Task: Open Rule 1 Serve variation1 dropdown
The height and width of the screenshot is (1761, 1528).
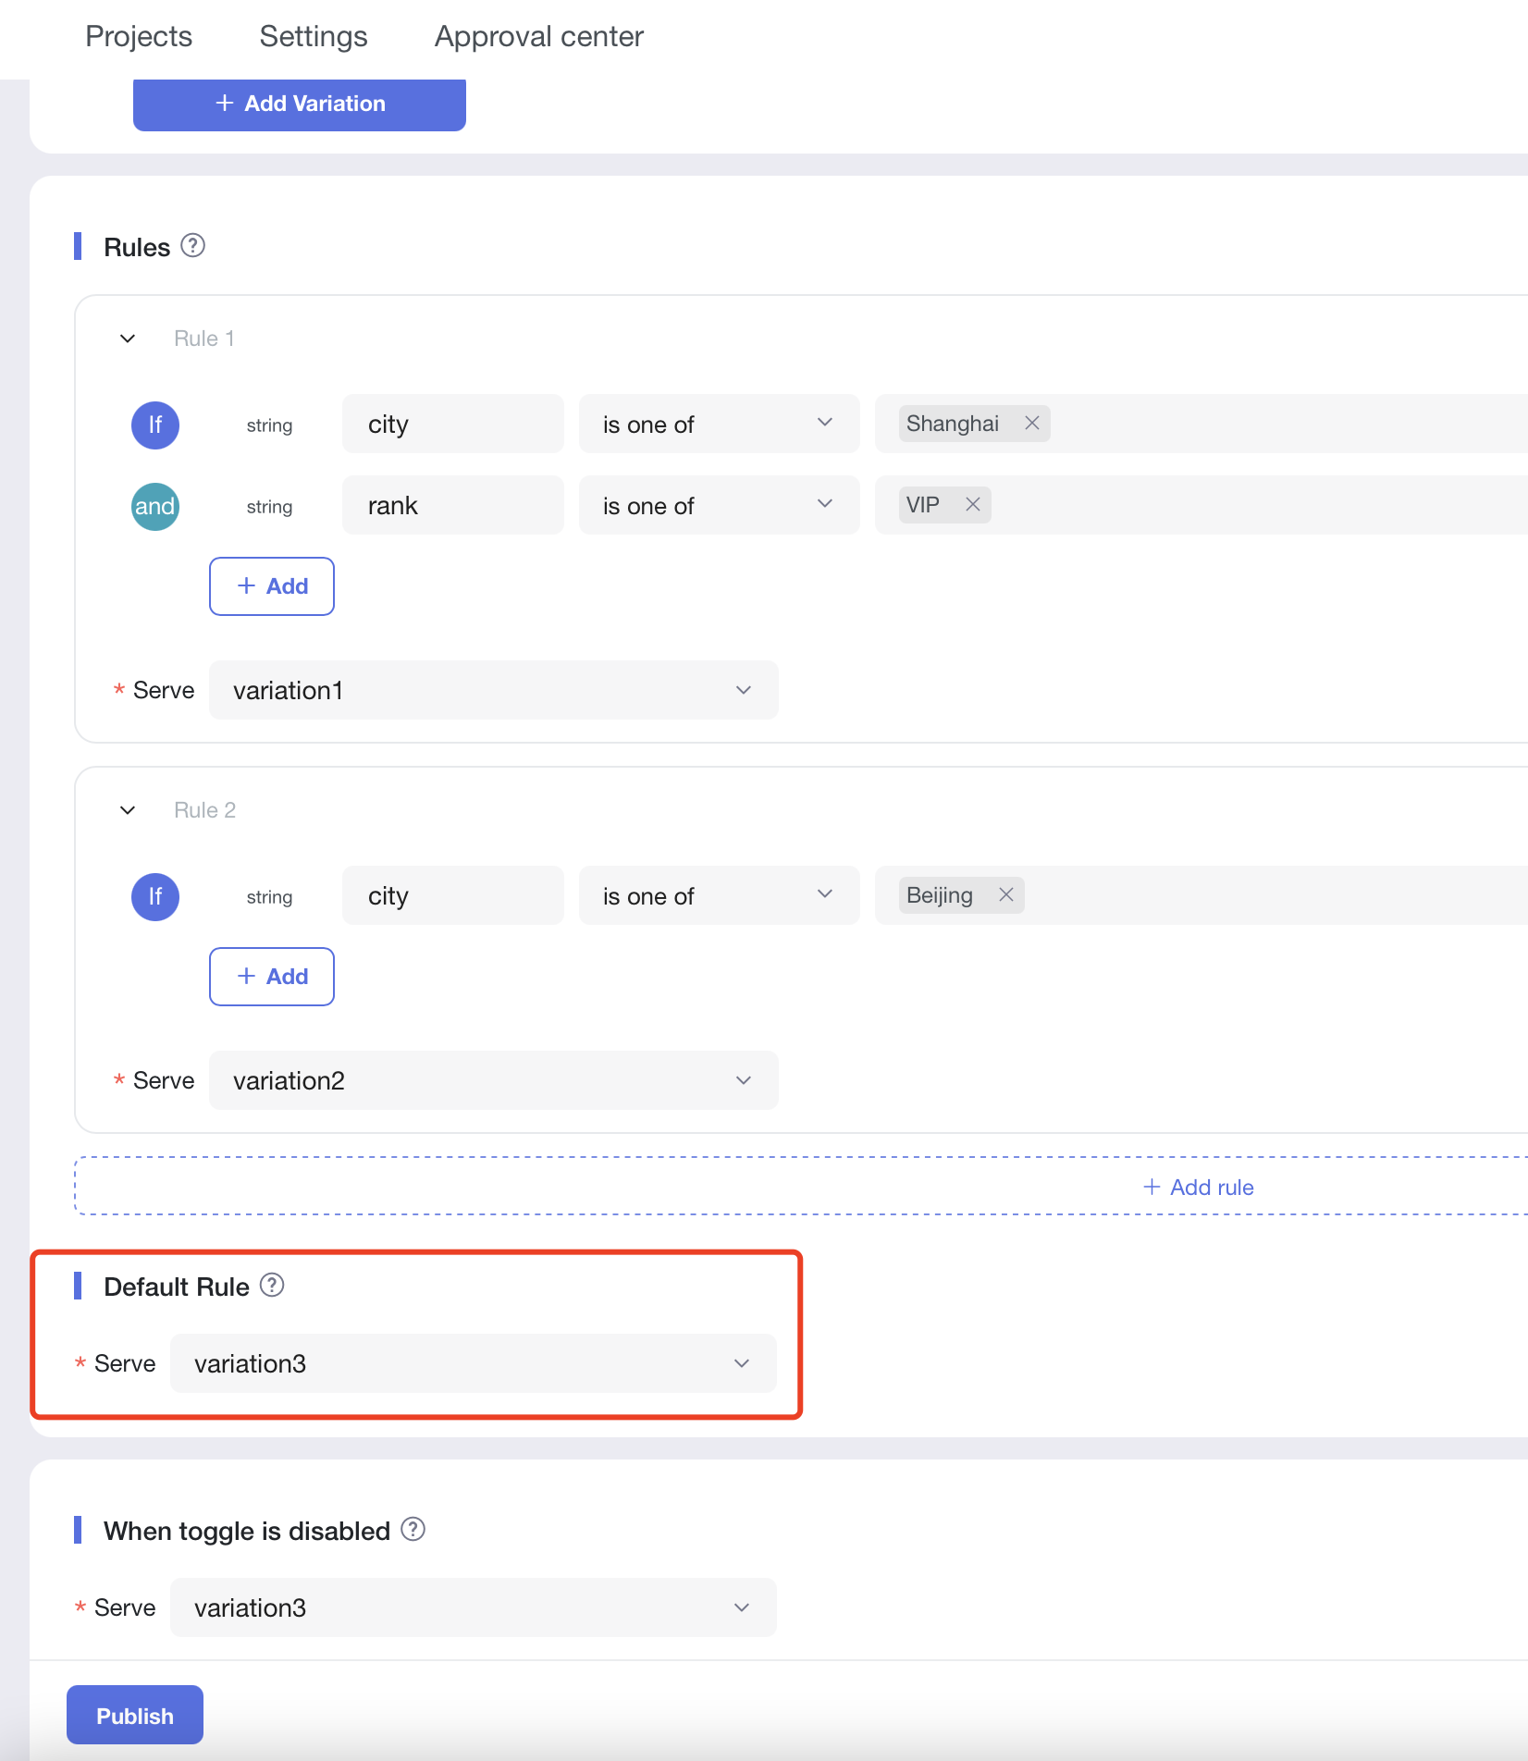Action: (x=493, y=690)
